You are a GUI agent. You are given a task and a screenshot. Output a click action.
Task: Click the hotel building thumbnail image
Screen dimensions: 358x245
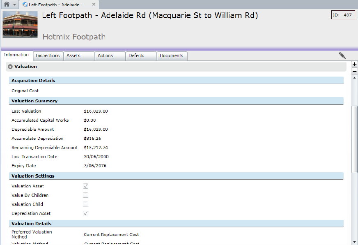20,24
